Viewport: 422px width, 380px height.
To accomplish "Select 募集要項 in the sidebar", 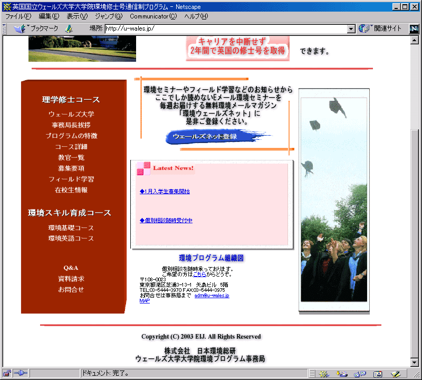I will (x=71, y=168).
